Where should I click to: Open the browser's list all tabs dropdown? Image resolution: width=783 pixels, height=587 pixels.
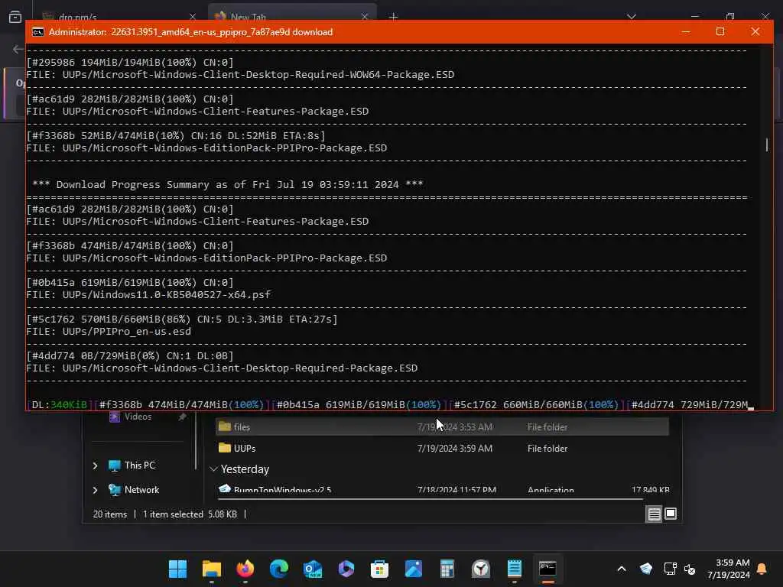632,17
